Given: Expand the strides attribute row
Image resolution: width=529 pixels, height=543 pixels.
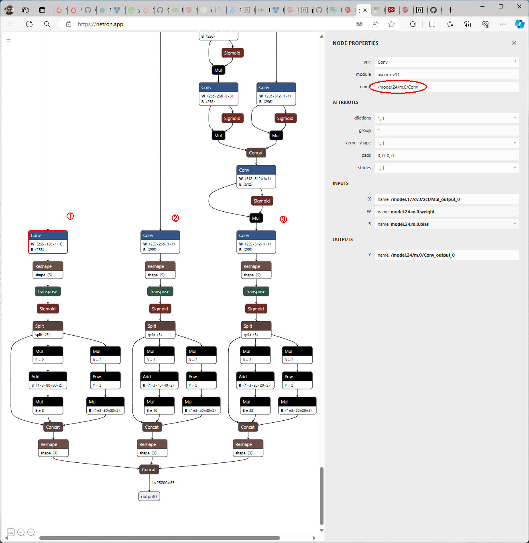Looking at the screenshot, I should [x=515, y=168].
